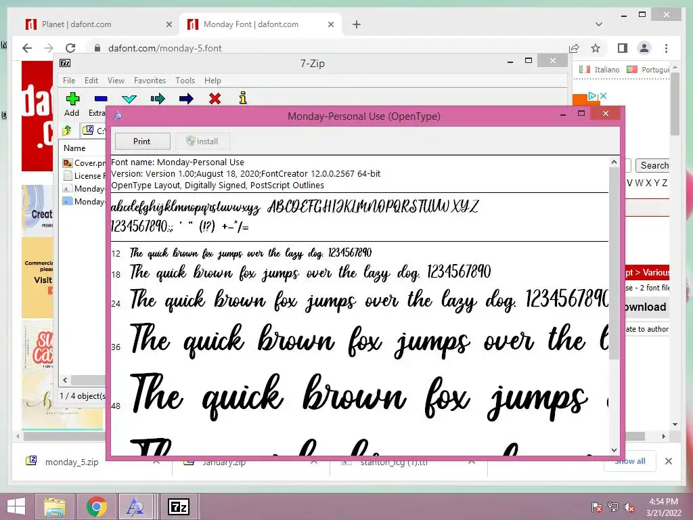This screenshot has height=520, width=693.
Task: Click font viewer icon in taskbar
Action: point(135,506)
